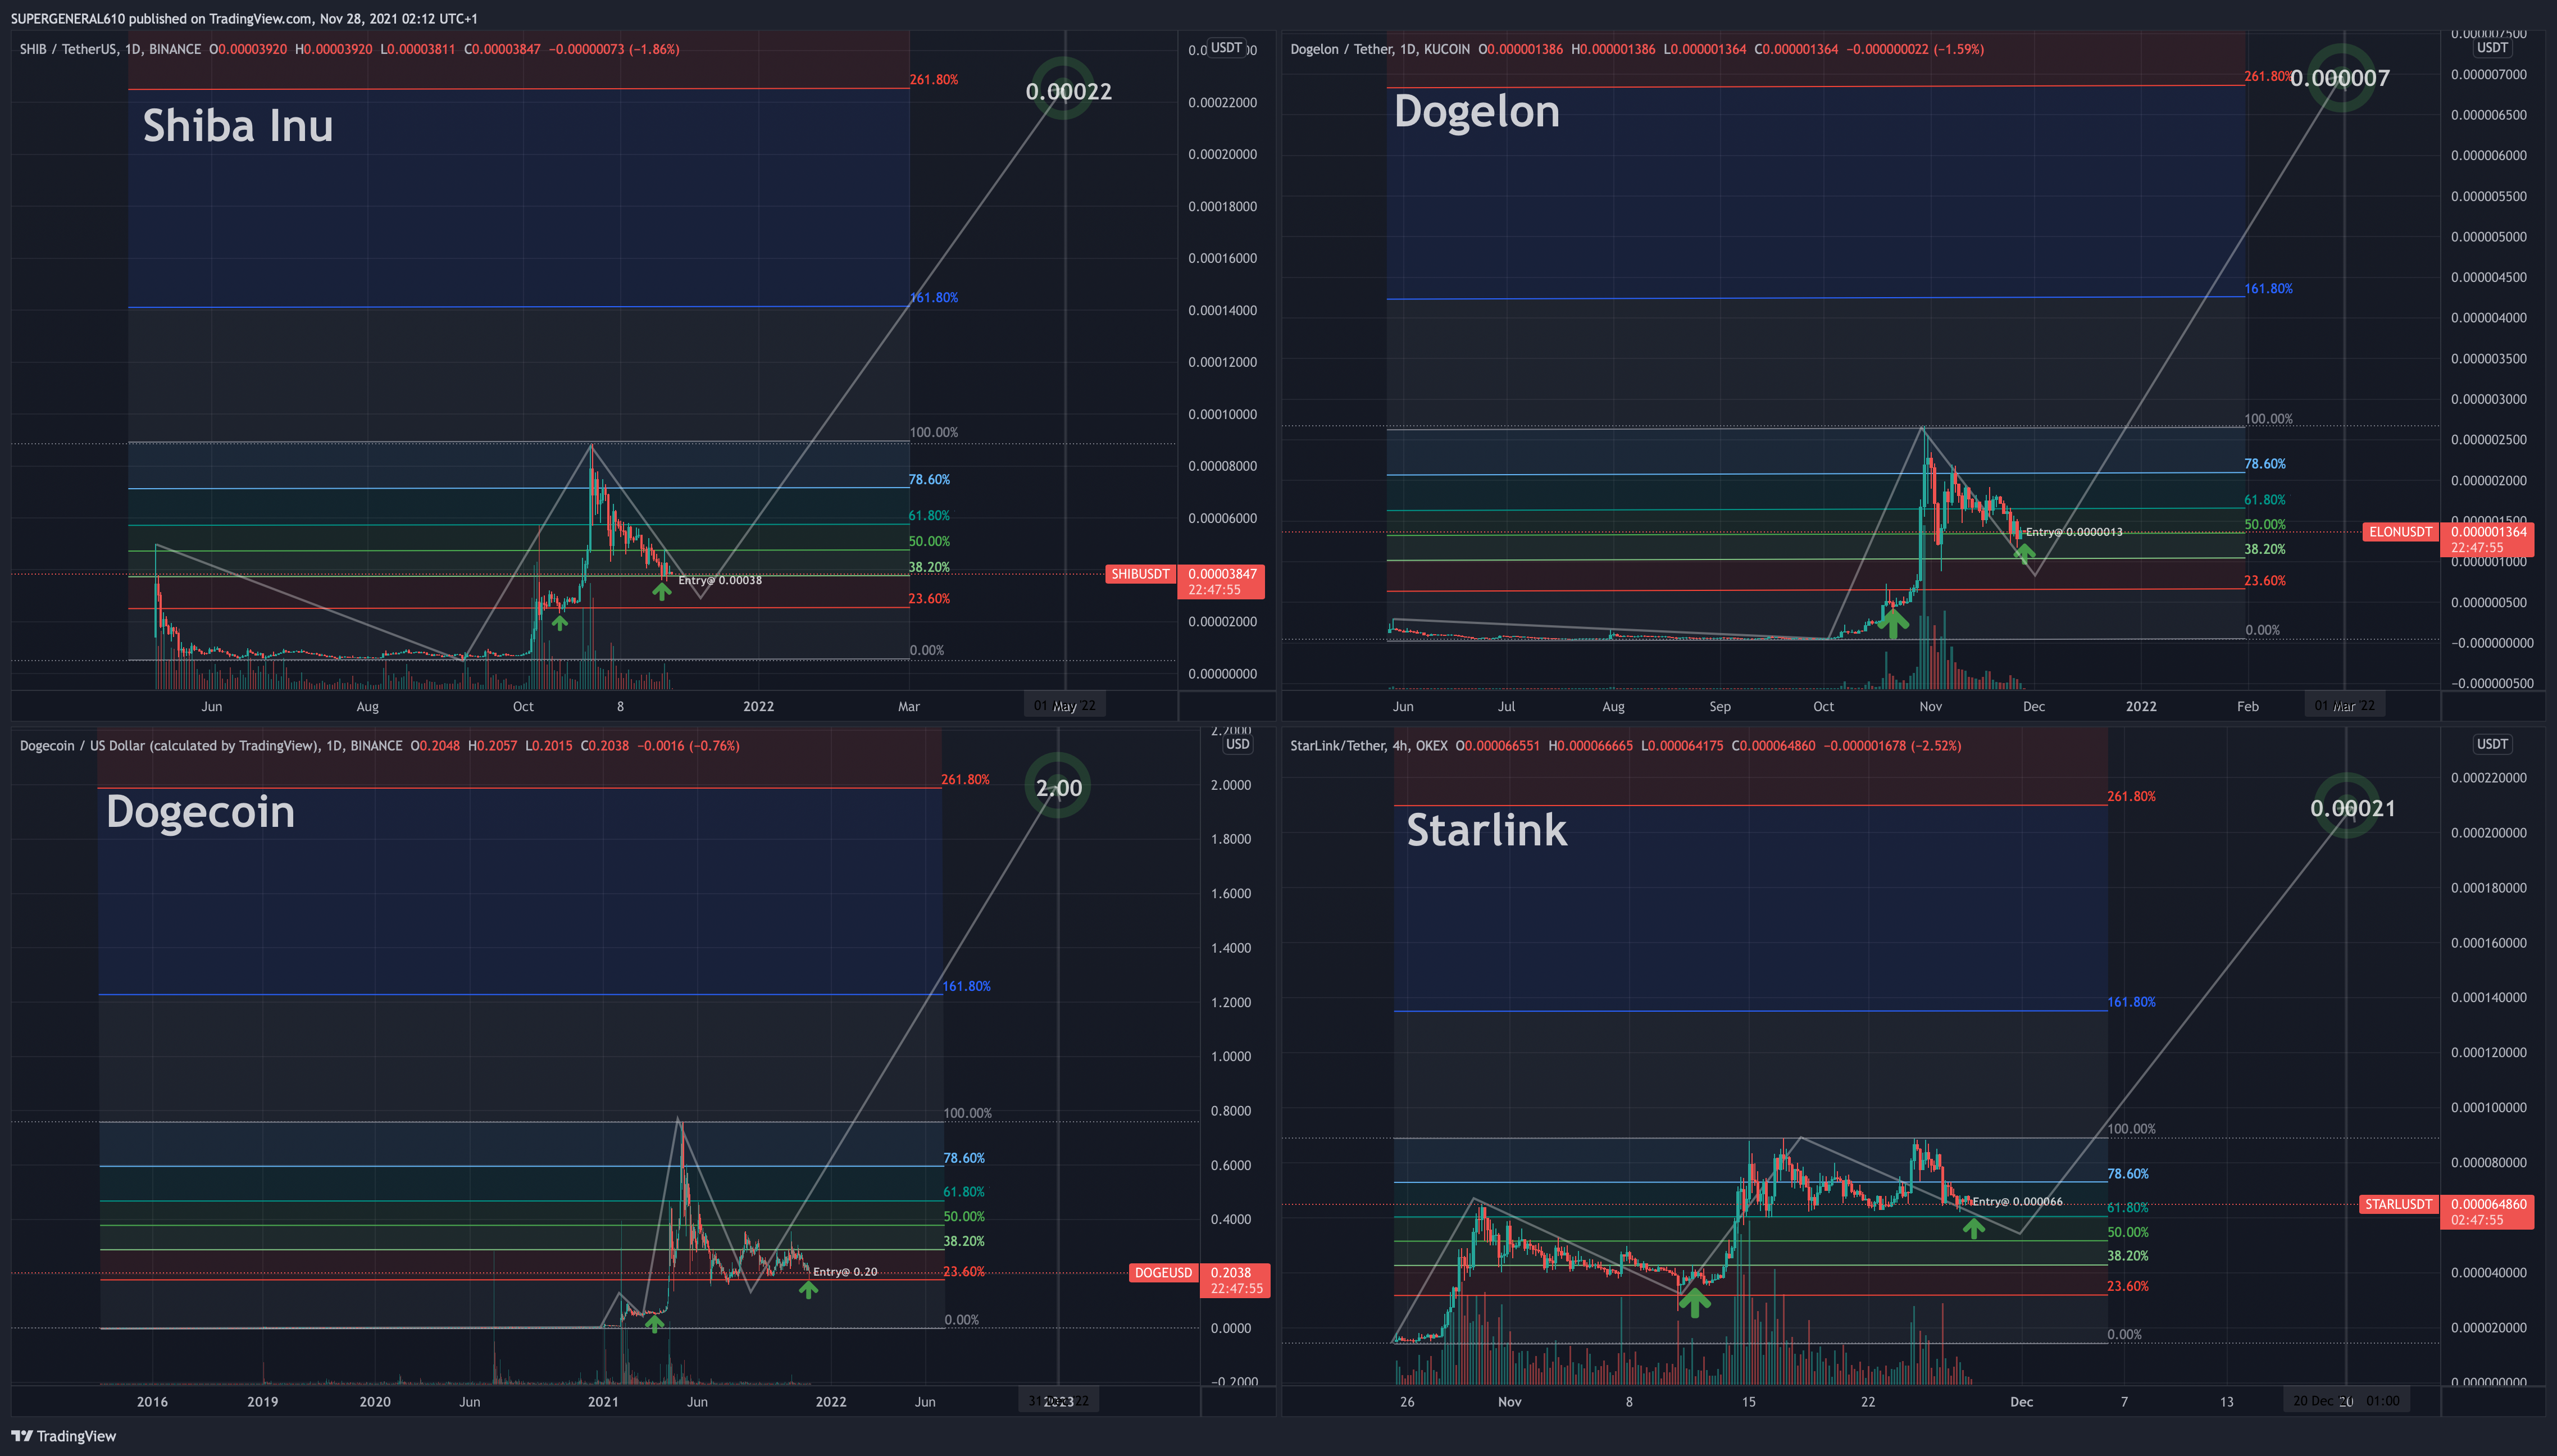Click the USDT currency label on Starlink chart
The height and width of the screenshot is (1456, 2557).
2492,744
